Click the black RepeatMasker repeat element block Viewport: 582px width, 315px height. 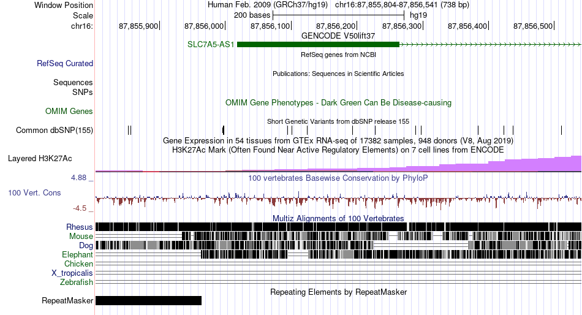click(148, 300)
